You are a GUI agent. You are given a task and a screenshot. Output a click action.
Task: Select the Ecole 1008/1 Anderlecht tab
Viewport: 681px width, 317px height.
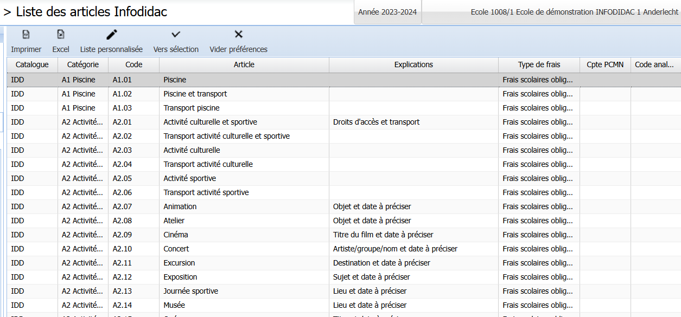click(551, 12)
